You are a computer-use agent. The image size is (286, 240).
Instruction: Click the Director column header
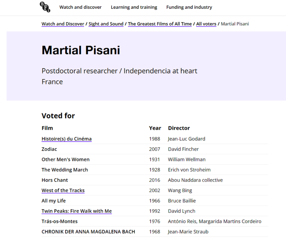[179, 128]
